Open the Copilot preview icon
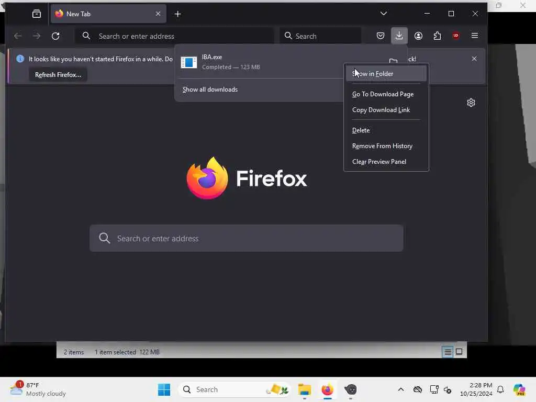This screenshot has height=402, width=536. (519, 389)
